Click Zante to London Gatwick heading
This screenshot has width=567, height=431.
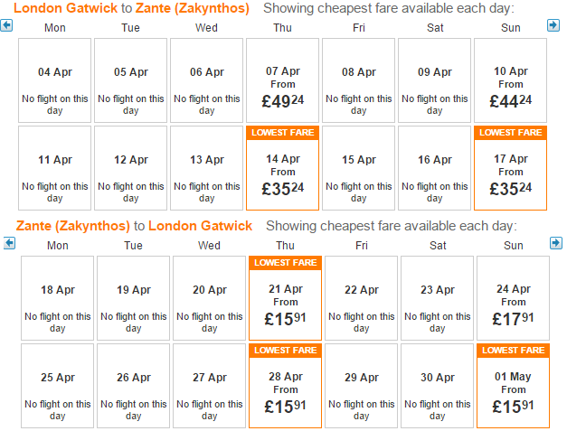pos(134,226)
